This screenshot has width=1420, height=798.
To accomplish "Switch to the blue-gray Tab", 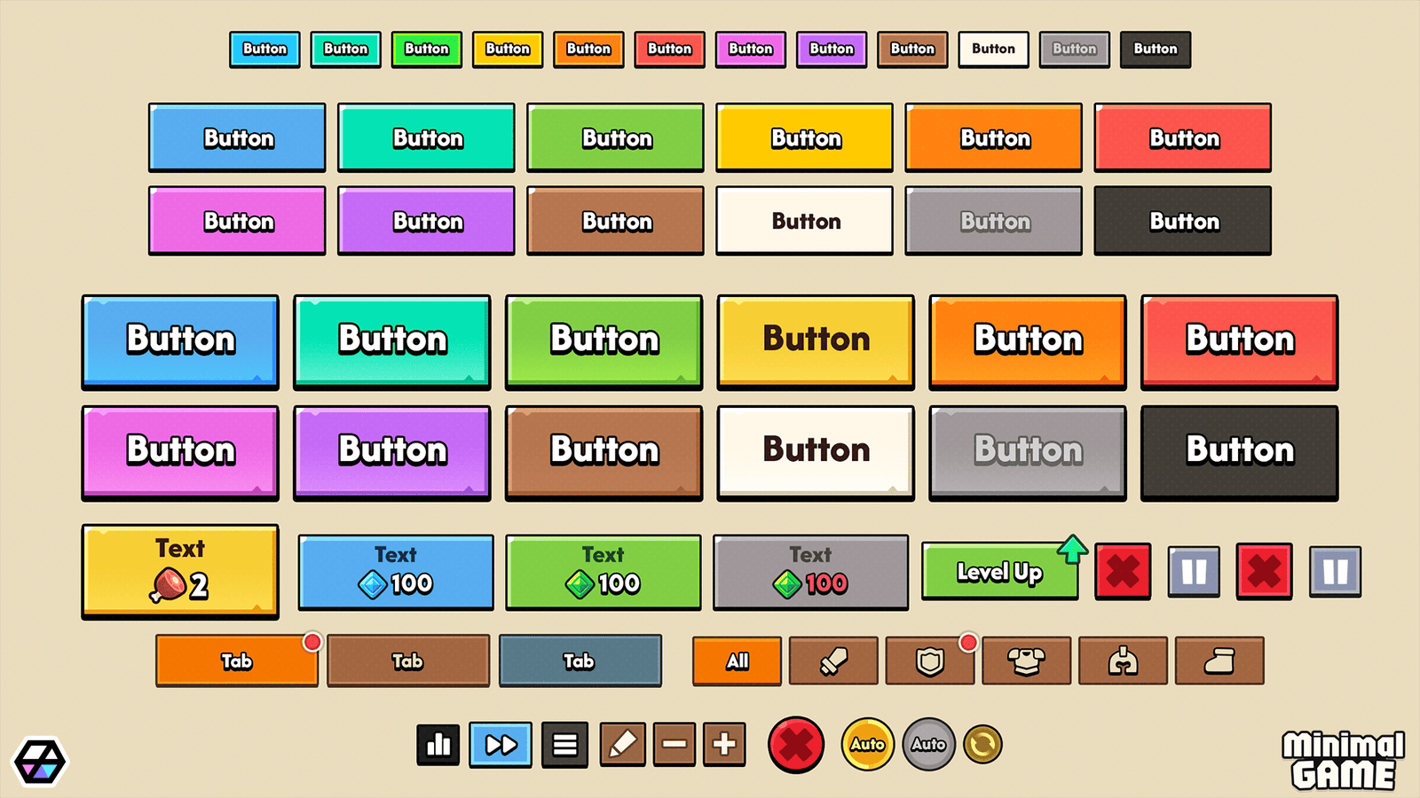I will [580, 661].
